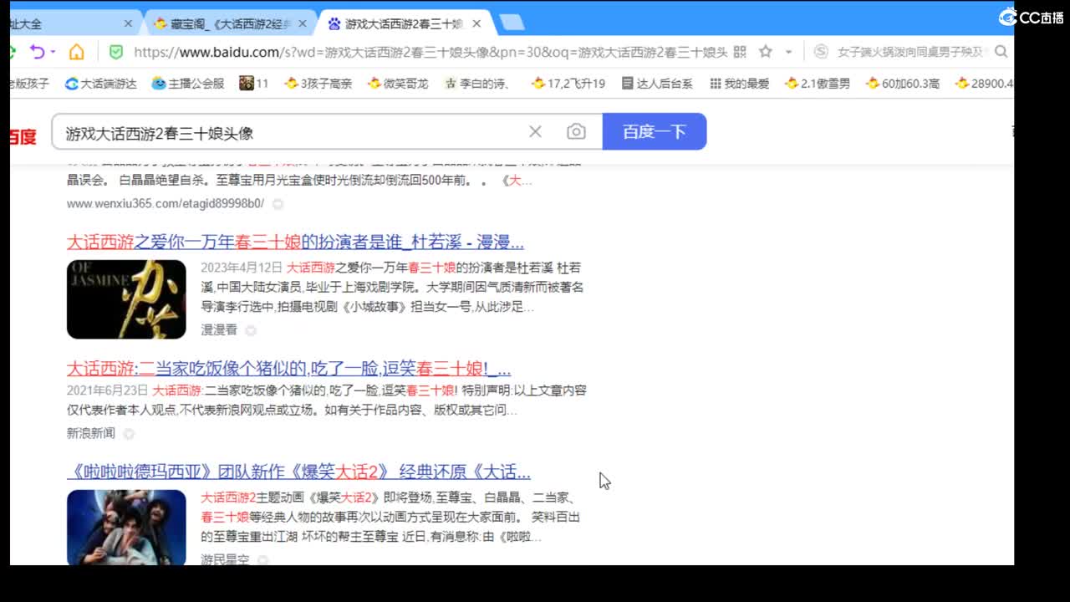
Task: Click the Of Jasmine thumbnail image
Action: point(126,299)
